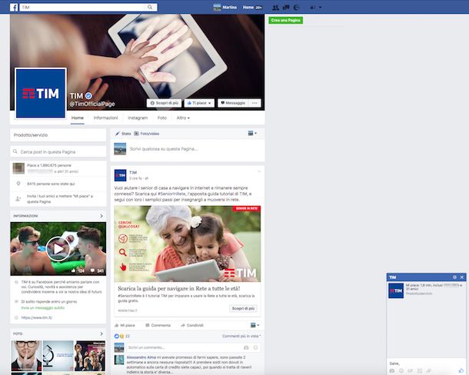Open the https://www.tim.it link
The image size is (469, 375).
point(37,317)
